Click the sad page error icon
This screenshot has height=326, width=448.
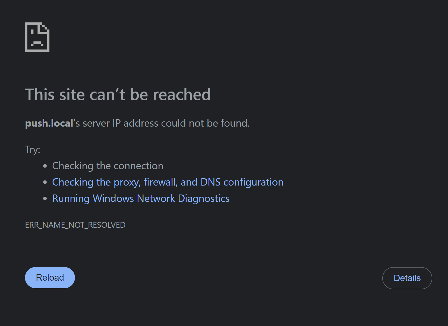(37, 37)
